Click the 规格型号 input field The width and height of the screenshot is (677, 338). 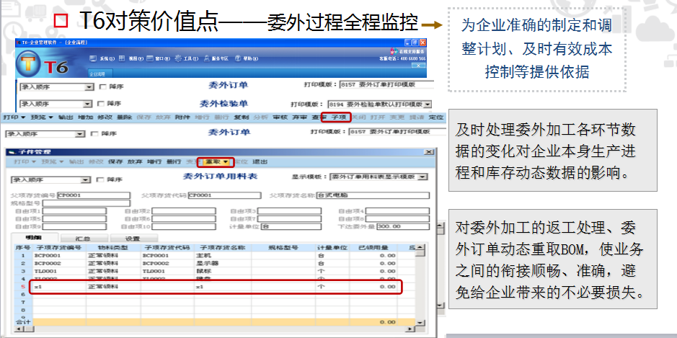click(x=87, y=203)
